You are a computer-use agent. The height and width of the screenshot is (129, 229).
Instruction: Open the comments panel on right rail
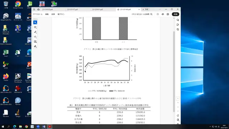[178, 20]
